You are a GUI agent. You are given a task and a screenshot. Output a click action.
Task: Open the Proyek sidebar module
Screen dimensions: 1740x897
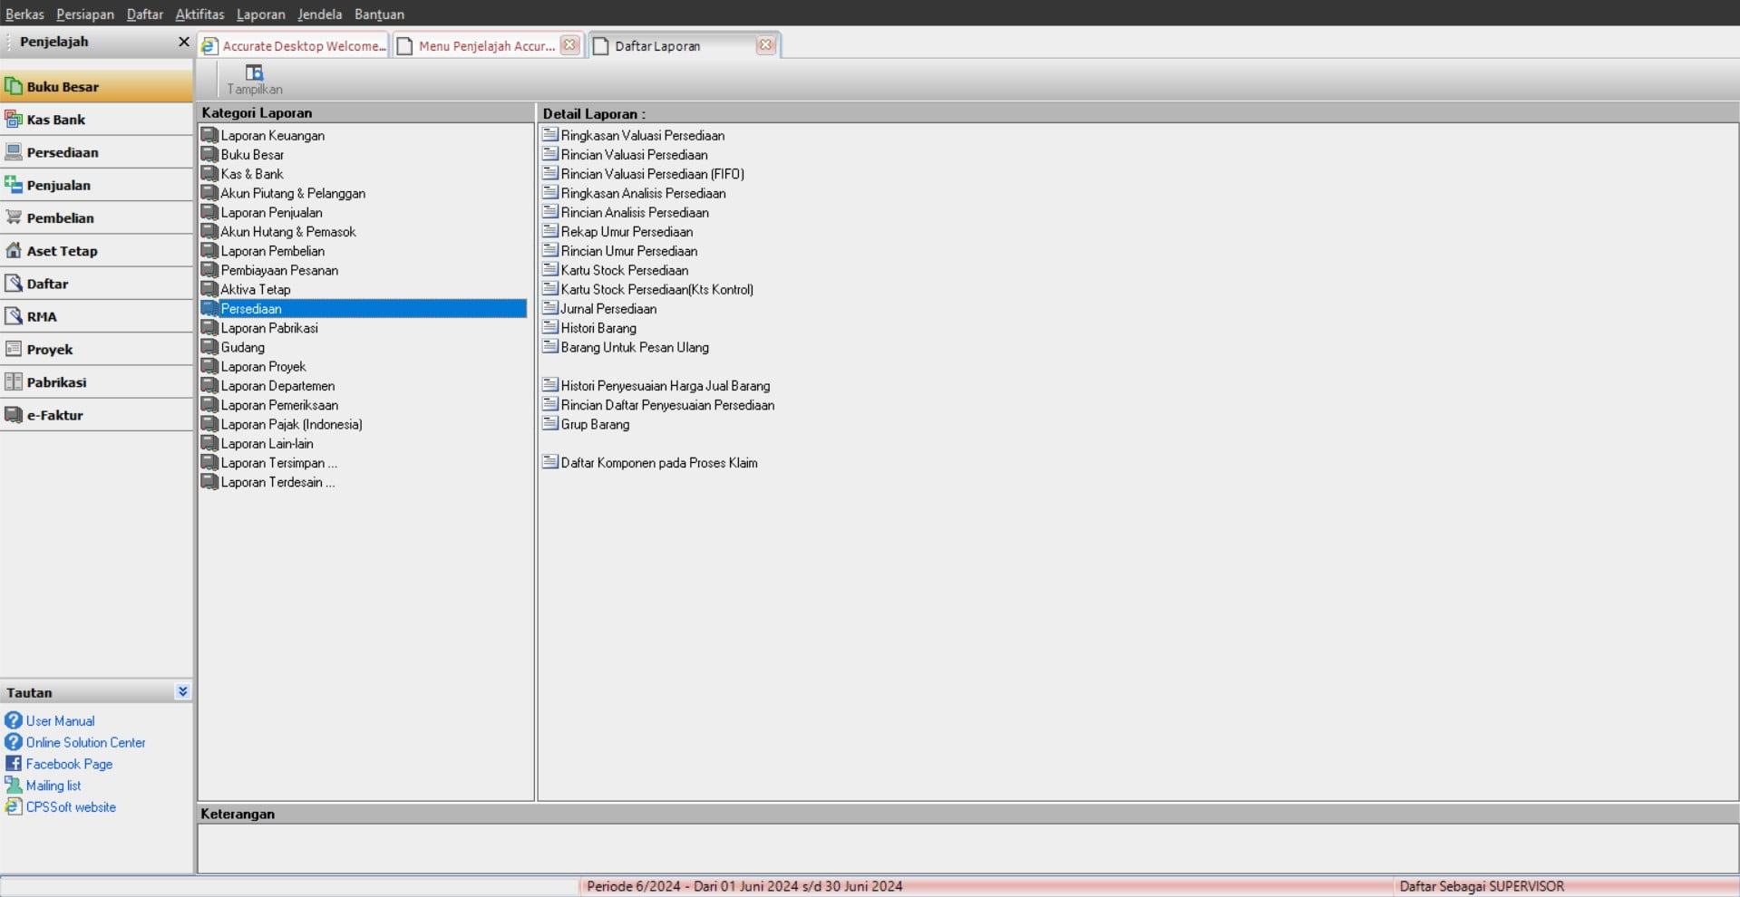click(49, 350)
